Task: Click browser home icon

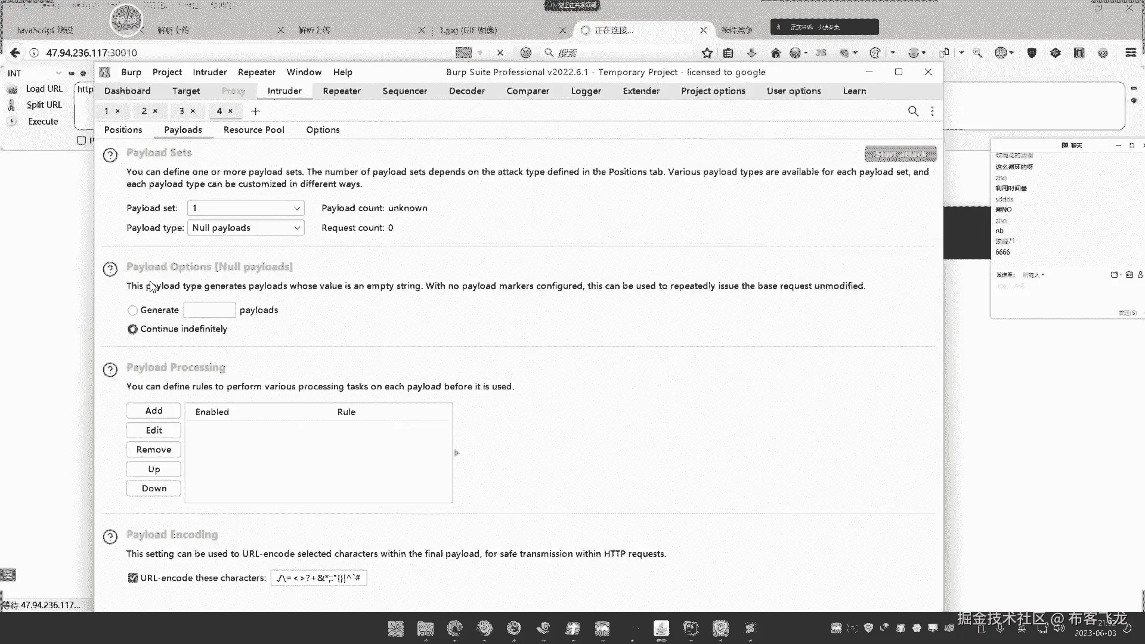Action: (775, 53)
